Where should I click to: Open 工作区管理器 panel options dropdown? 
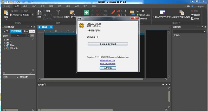pyautogui.click(x=28, y=27)
